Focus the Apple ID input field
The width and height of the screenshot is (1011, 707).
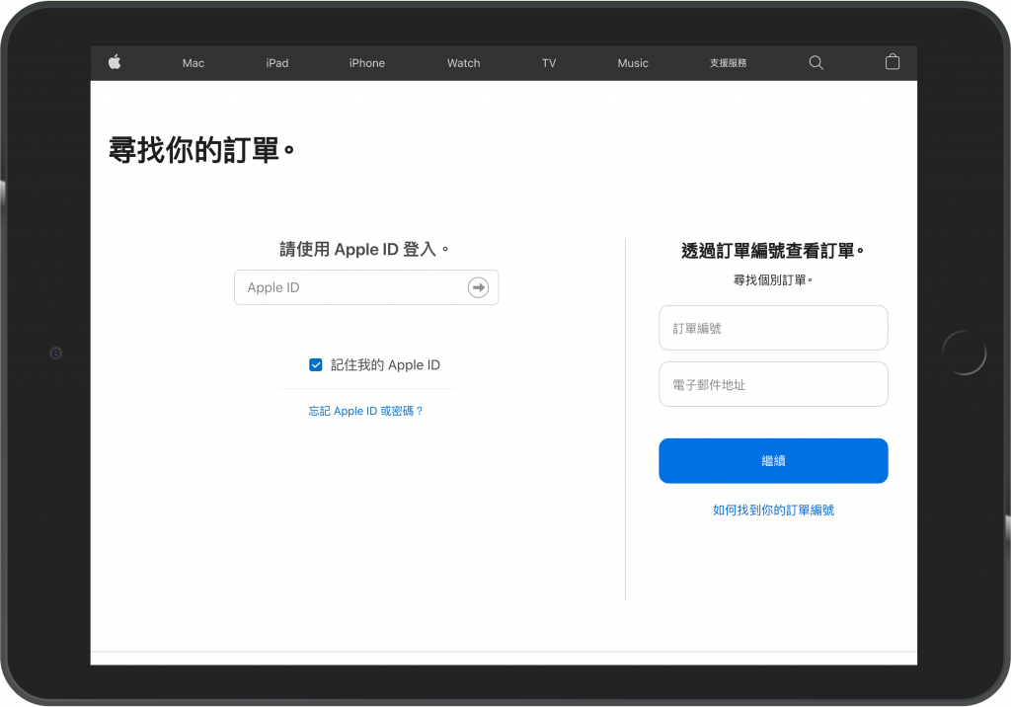366,287
